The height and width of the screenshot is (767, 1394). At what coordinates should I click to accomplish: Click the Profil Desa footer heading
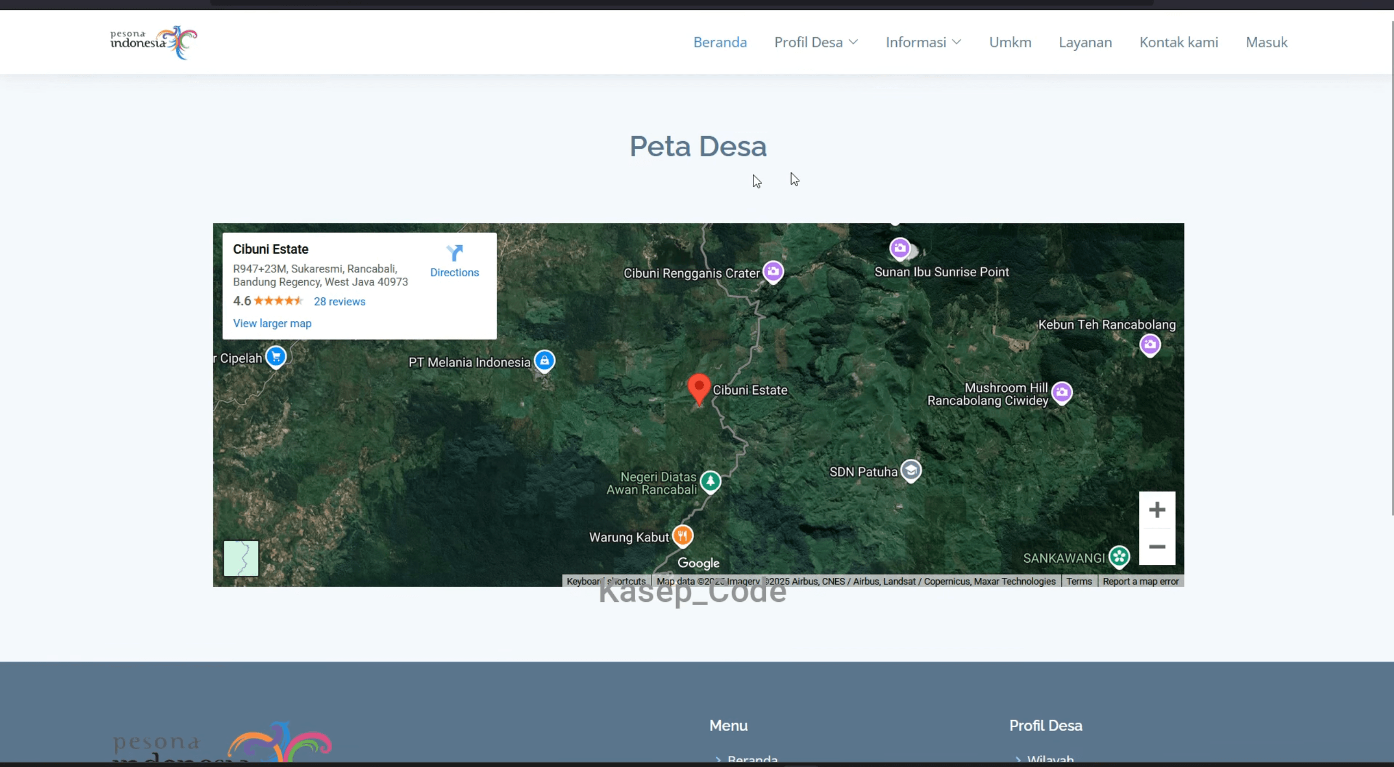tap(1045, 726)
